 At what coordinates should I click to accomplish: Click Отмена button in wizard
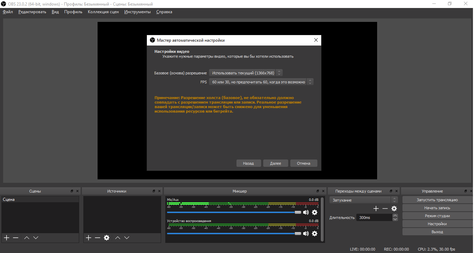pyautogui.click(x=304, y=163)
